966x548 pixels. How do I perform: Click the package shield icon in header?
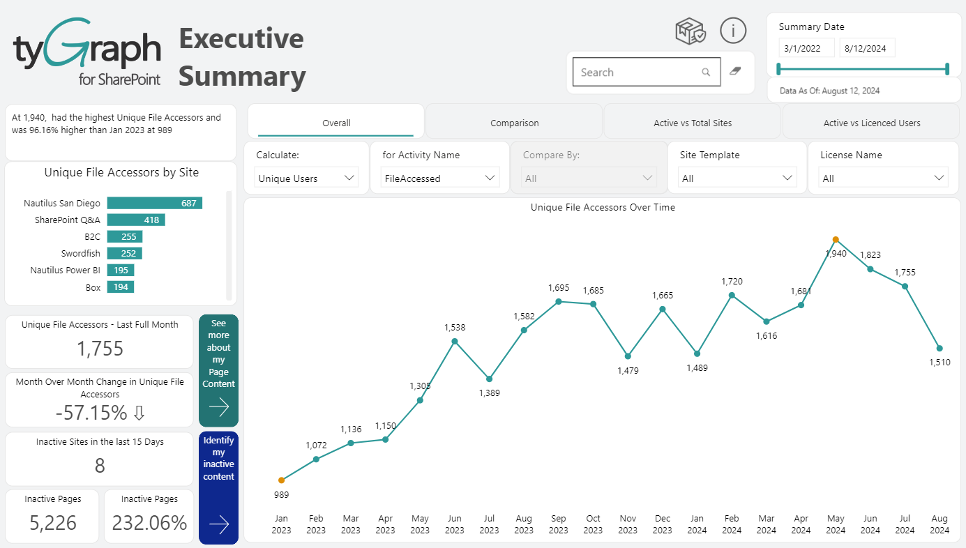(x=690, y=31)
